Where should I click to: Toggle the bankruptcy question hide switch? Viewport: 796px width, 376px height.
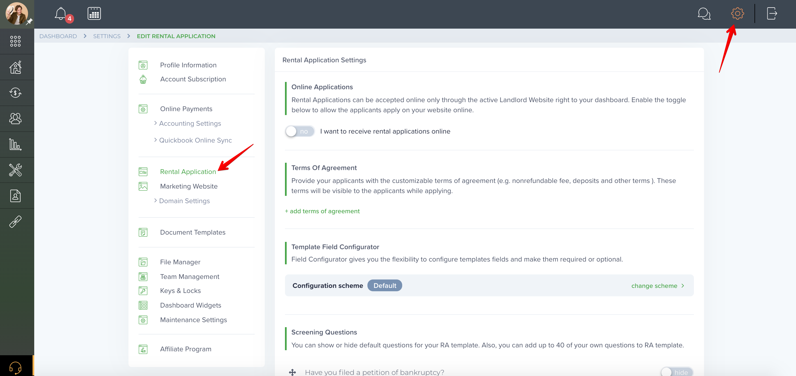coord(677,372)
